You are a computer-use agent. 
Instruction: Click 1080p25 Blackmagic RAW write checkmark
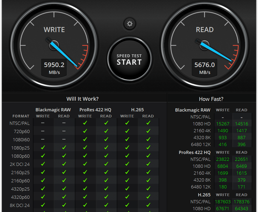click(43, 148)
